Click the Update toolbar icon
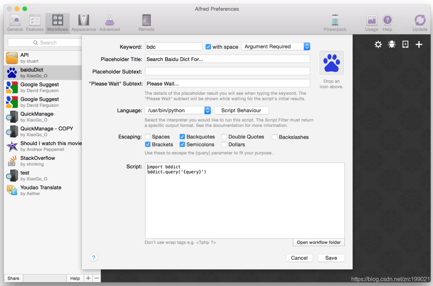 click(420, 23)
